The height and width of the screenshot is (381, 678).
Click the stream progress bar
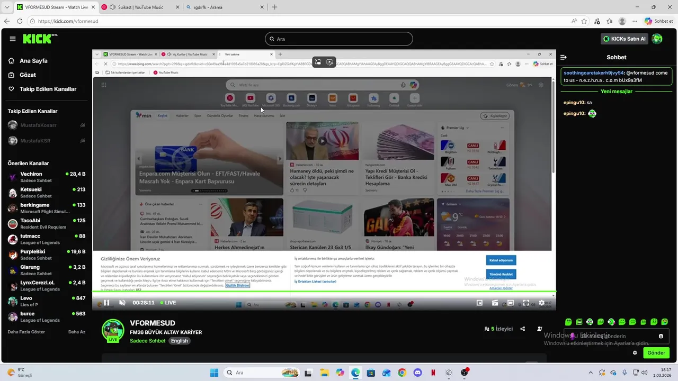(x=324, y=292)
